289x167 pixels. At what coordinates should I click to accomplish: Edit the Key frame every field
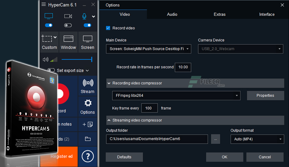[149, 108]
